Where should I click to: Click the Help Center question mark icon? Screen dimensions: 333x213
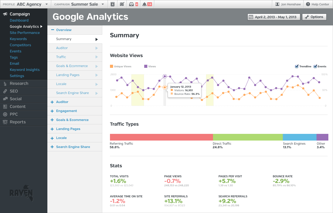(308, 4)
